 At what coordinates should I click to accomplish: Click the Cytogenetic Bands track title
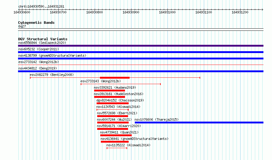coord(36,23)
